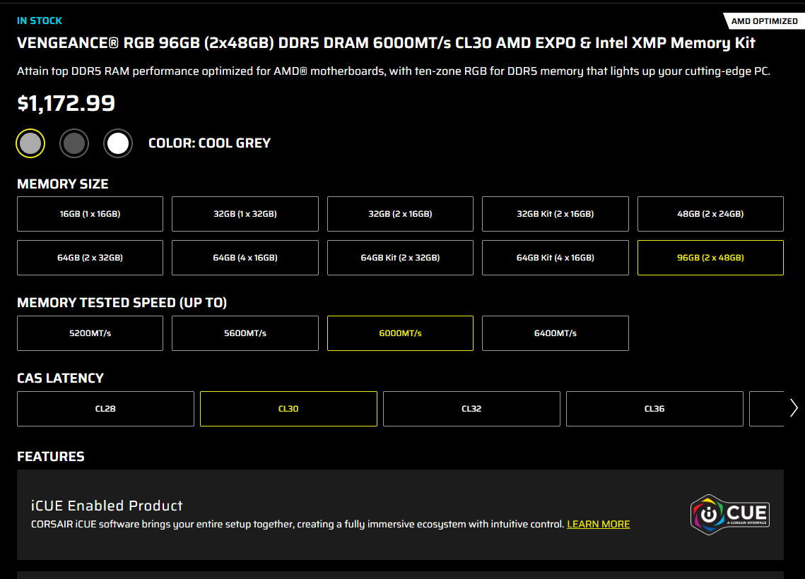Choose 48GB (2 x 24GB) memory size
Image resolution: width=805 pixels, height=579 pixels.
click(710, 214)
